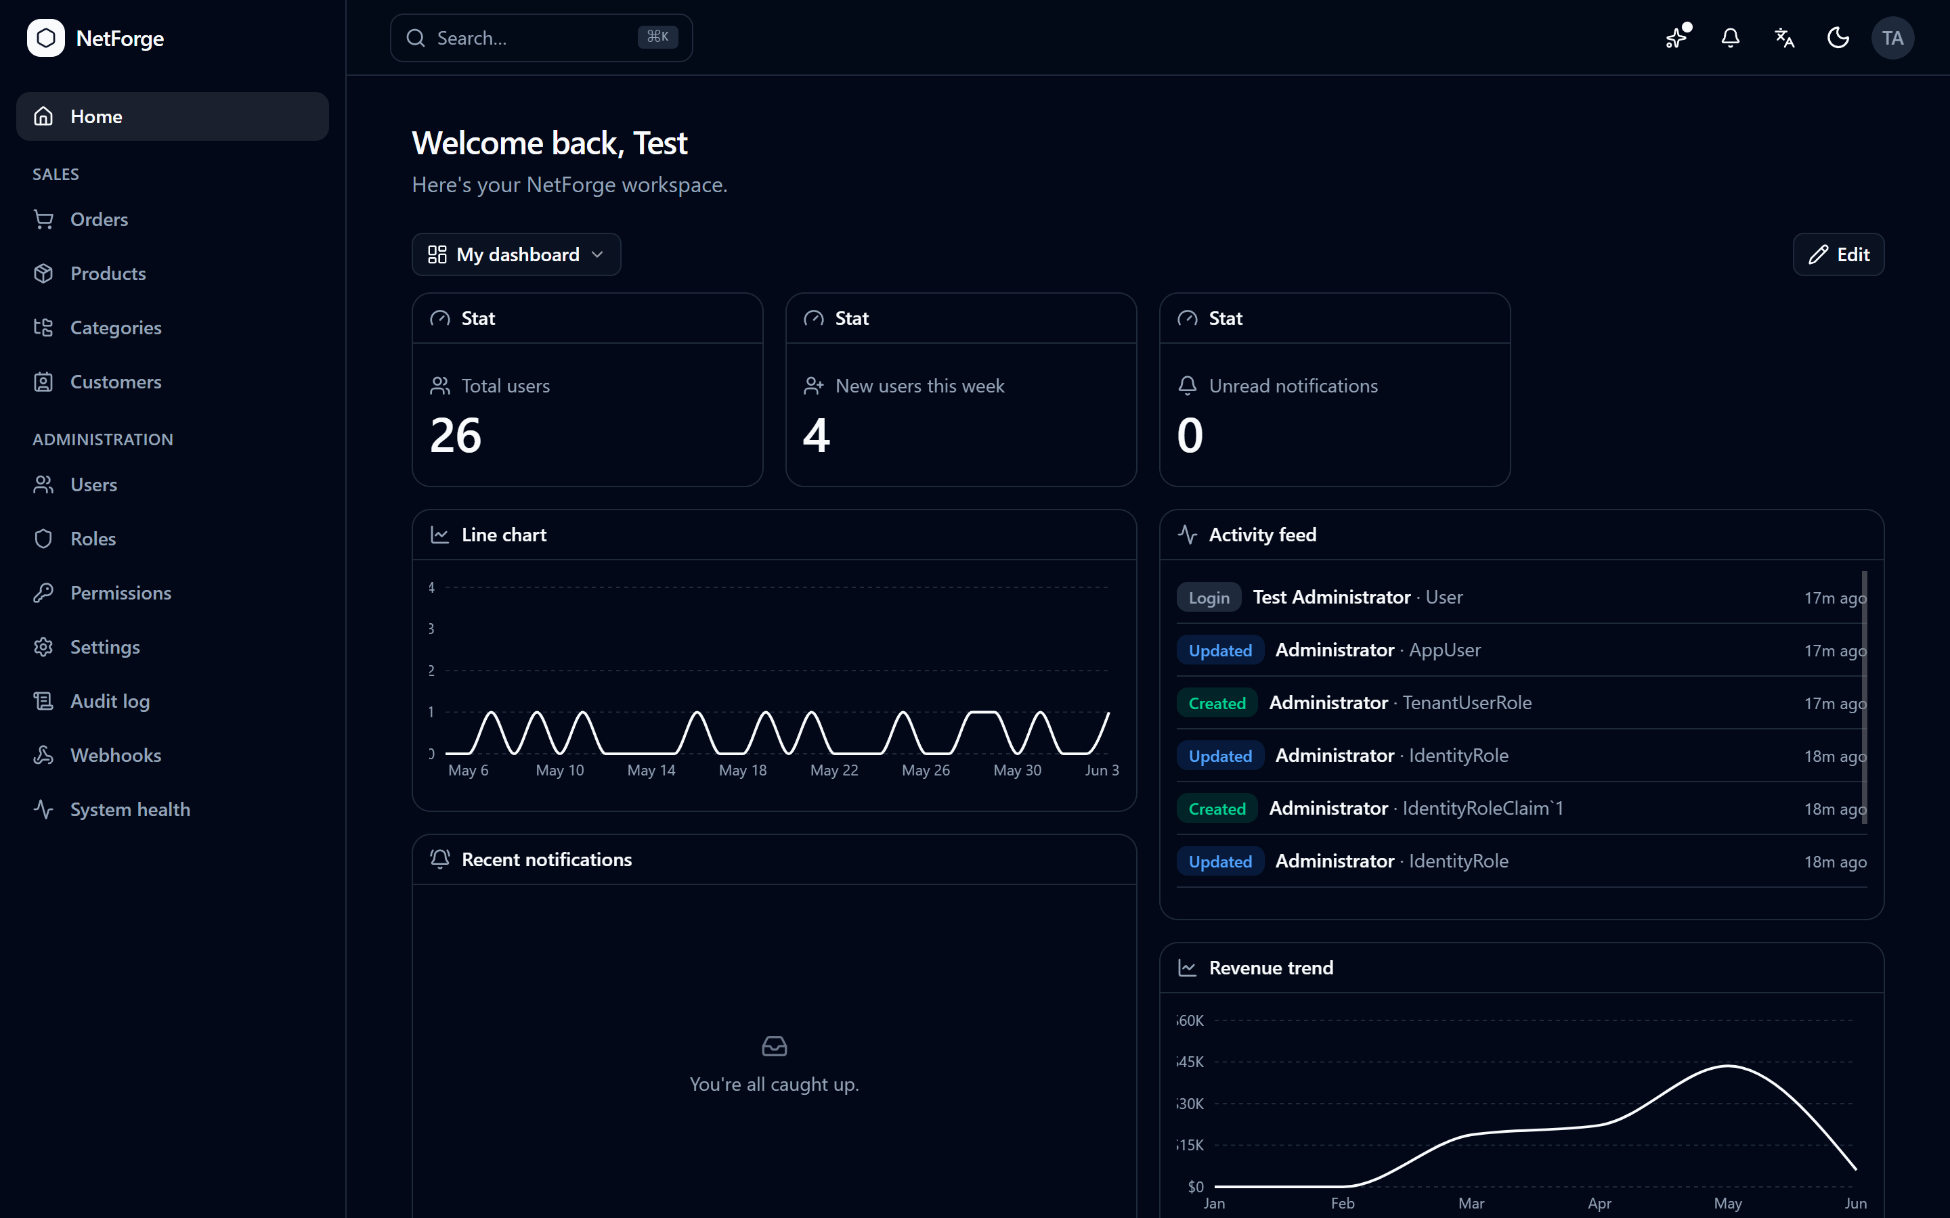Click the Activity feed pulse icon
1950x1218 pixels.
tap(1188, 535)
